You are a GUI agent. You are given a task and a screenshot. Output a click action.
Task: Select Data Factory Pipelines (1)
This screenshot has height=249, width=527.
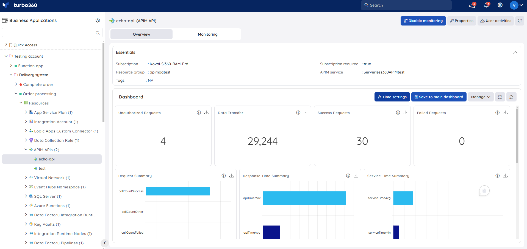pyautogui.click(x=59, y=243)
